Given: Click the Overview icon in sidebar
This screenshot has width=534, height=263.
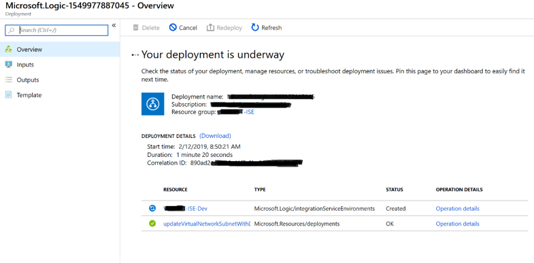Looking at the screenshot, I should 9,50.
